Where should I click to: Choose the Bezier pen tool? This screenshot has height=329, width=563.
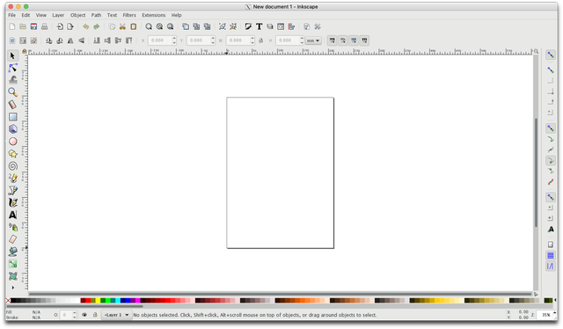point(12,190)
